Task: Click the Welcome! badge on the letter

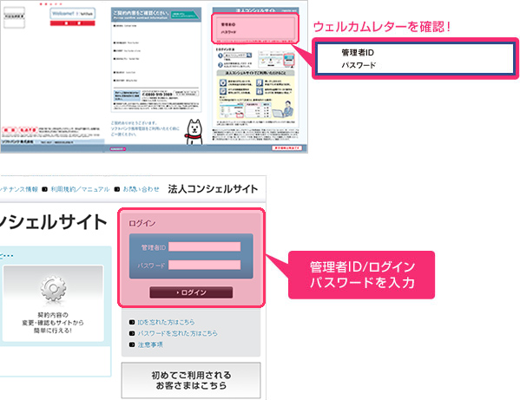Action: [x=73, y=14]
